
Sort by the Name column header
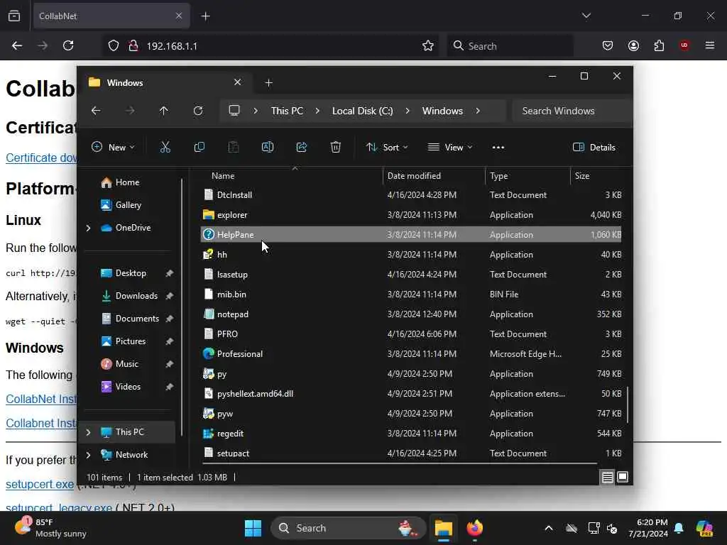pyautogui.click(x=292, y=176)
